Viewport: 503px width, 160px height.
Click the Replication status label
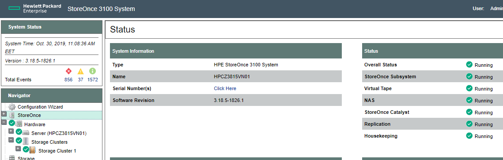click(x=377, y=124)
